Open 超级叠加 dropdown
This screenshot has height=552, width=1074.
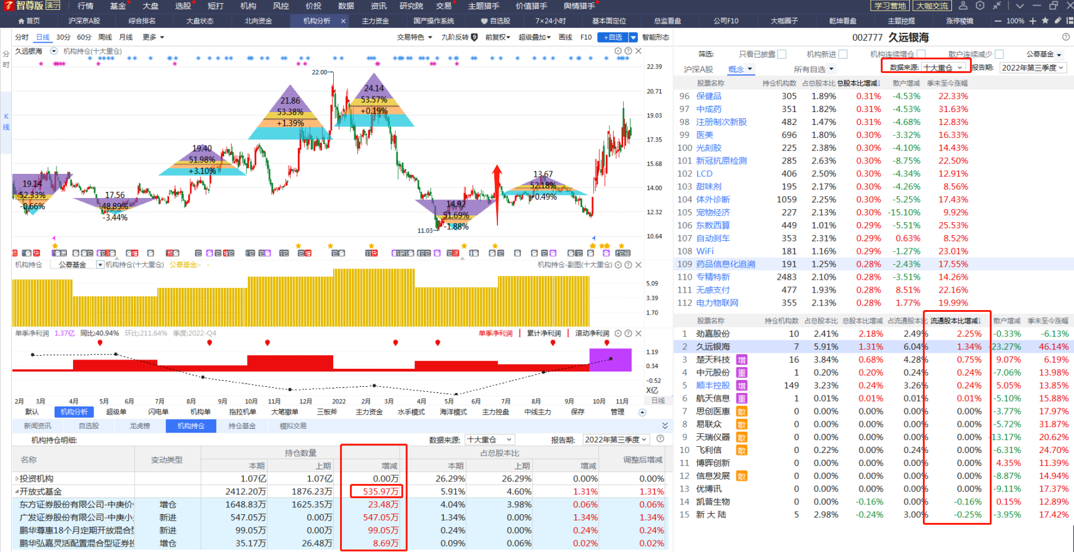[535, 37]
